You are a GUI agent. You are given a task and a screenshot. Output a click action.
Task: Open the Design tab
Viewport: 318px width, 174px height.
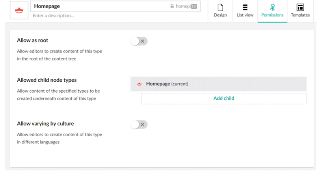click(220, 11)
